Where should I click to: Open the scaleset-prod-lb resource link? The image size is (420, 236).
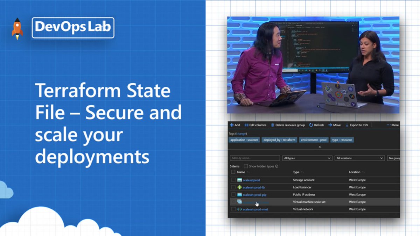254,187
